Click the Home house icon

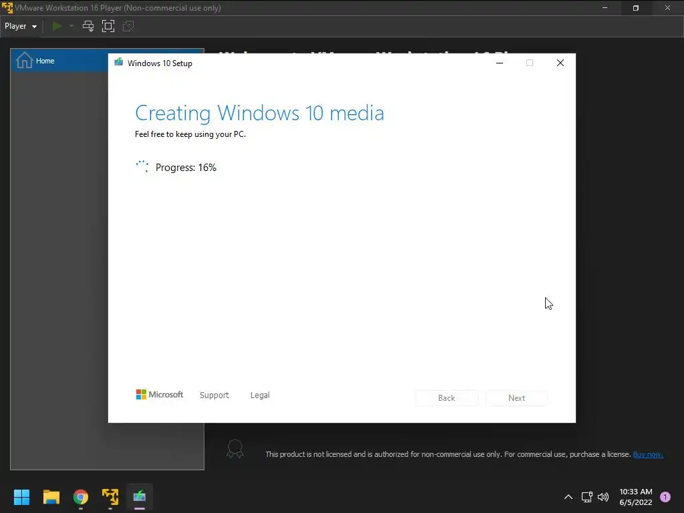[25, 60]
